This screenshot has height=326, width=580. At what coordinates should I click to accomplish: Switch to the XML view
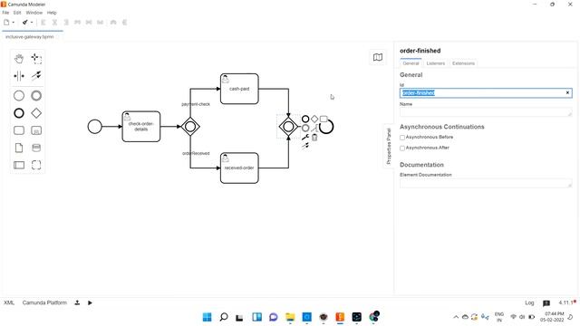9,302
